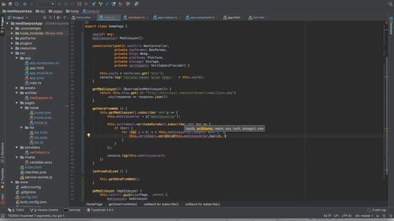Click the UTF-8 encoding in the status bar

(x=347, y=215)
